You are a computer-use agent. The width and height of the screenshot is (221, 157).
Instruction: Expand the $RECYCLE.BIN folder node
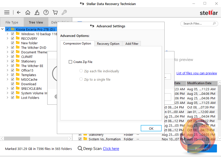[x=8, y=88]
